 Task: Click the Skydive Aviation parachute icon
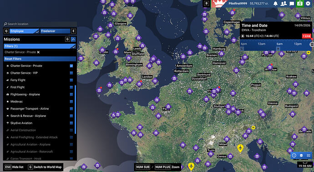[8, 123]
